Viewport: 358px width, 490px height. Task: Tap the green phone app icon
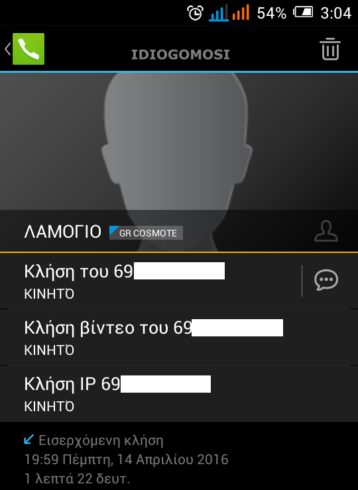click(29, 49)
